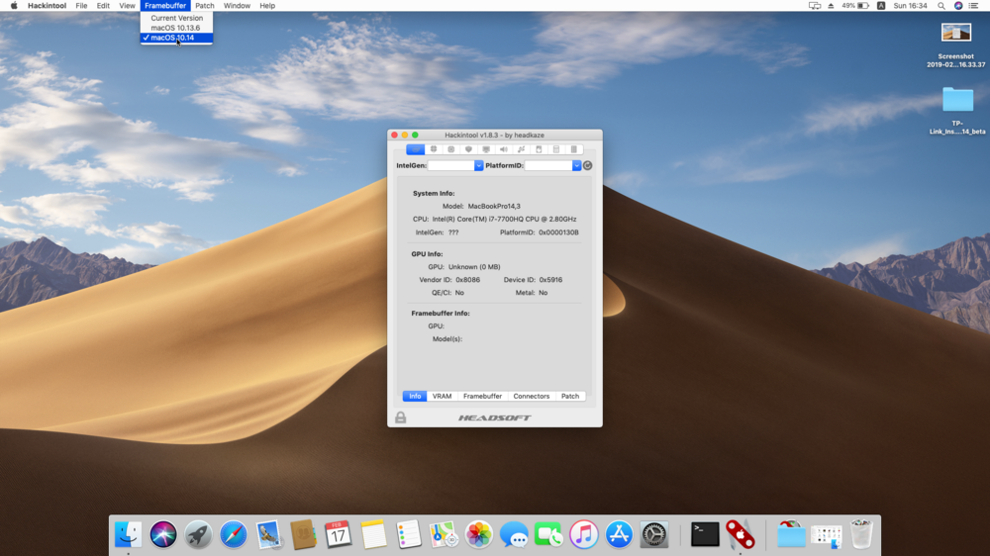Click the chip grid toolbar icon
The width and height of the screenshot is (990, 556).
click(x=433, y=149)
